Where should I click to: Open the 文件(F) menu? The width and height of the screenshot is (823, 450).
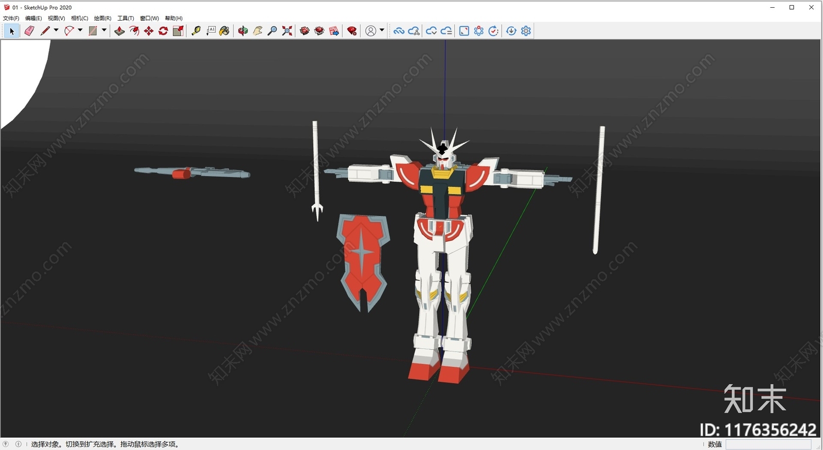point(11,18)
